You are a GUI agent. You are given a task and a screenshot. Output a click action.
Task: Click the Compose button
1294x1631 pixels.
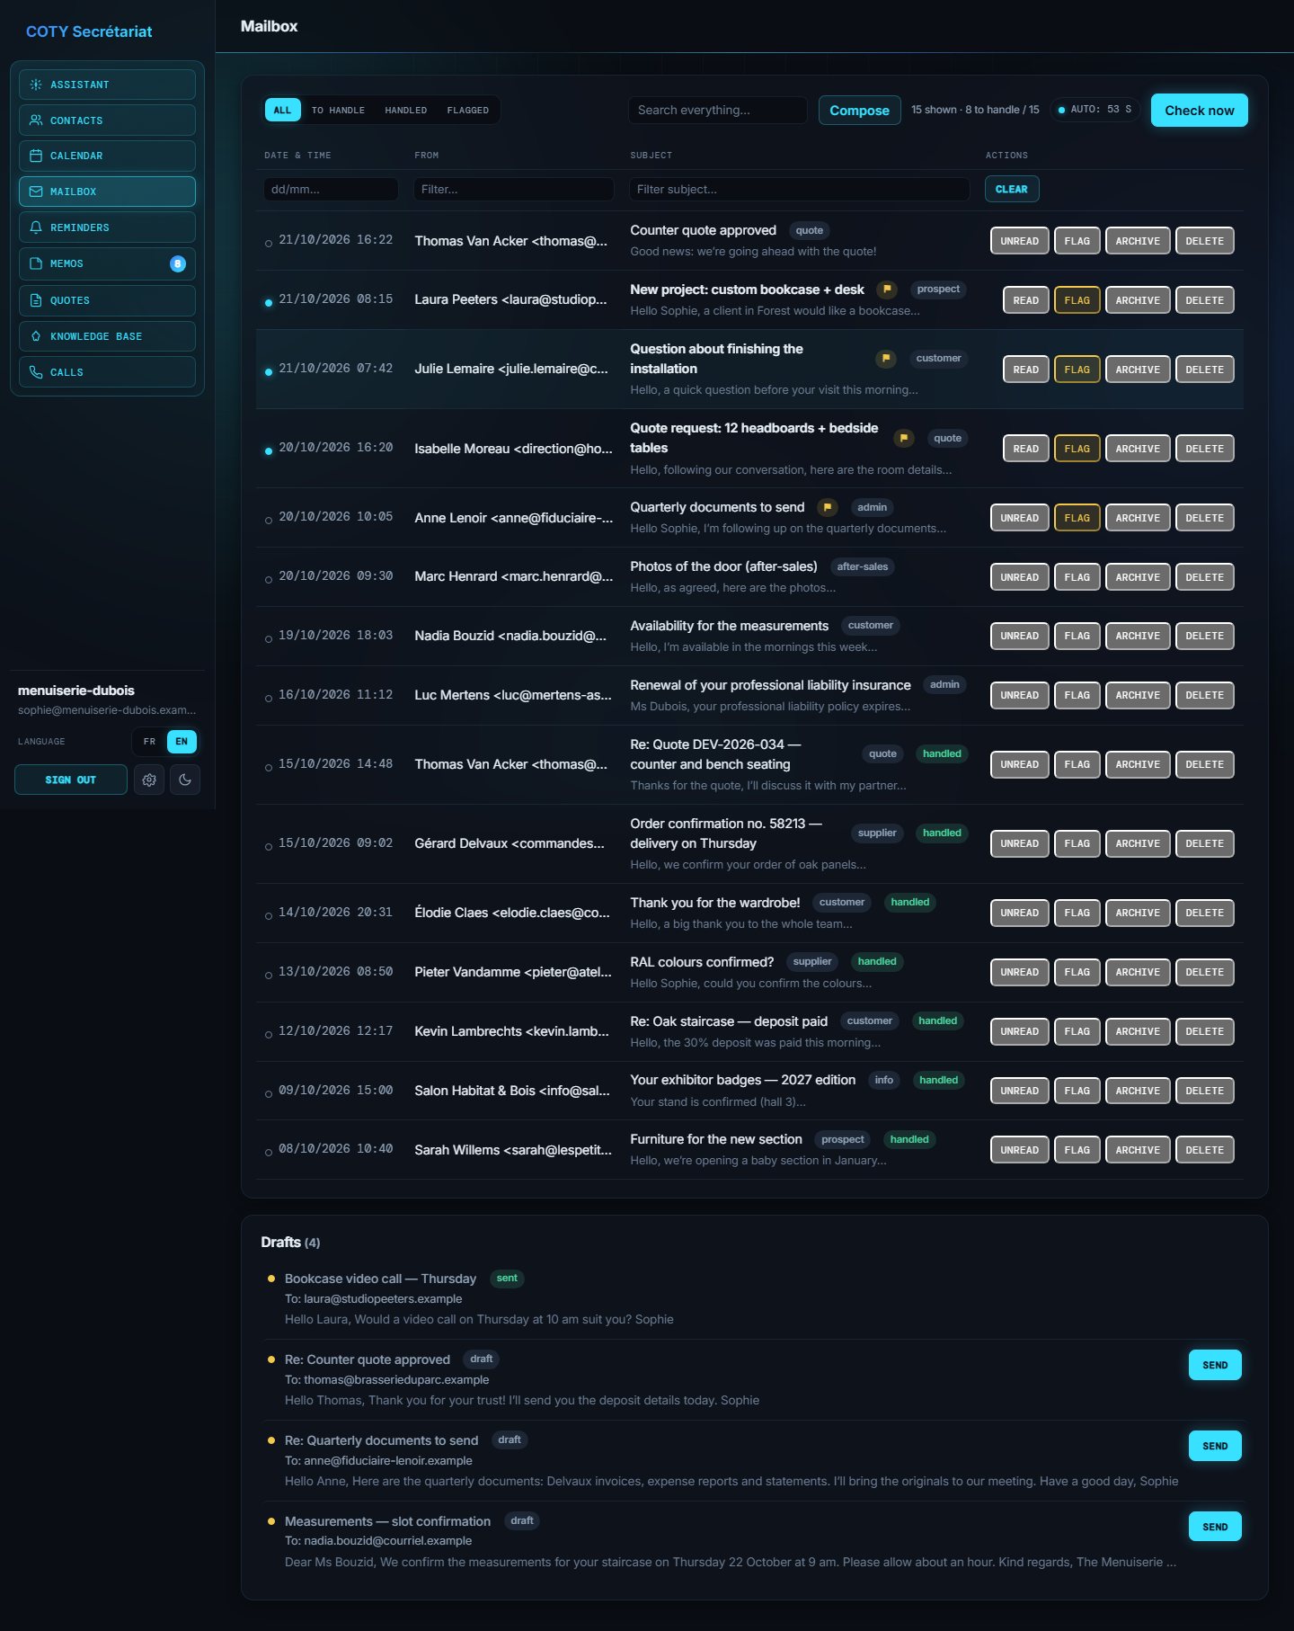(859, 111)
